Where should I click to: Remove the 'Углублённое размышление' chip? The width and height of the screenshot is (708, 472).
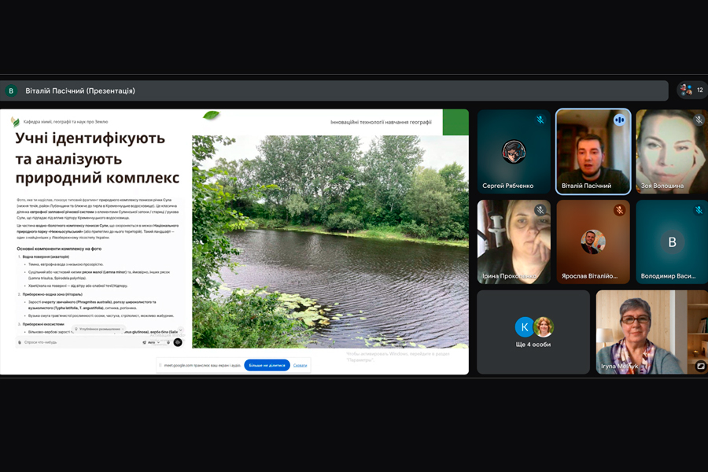[123, 329]
